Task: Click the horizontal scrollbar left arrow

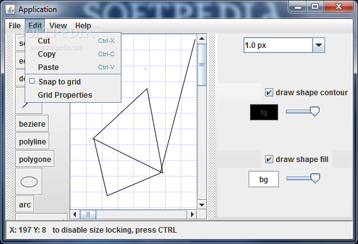Action: point(75,214)
